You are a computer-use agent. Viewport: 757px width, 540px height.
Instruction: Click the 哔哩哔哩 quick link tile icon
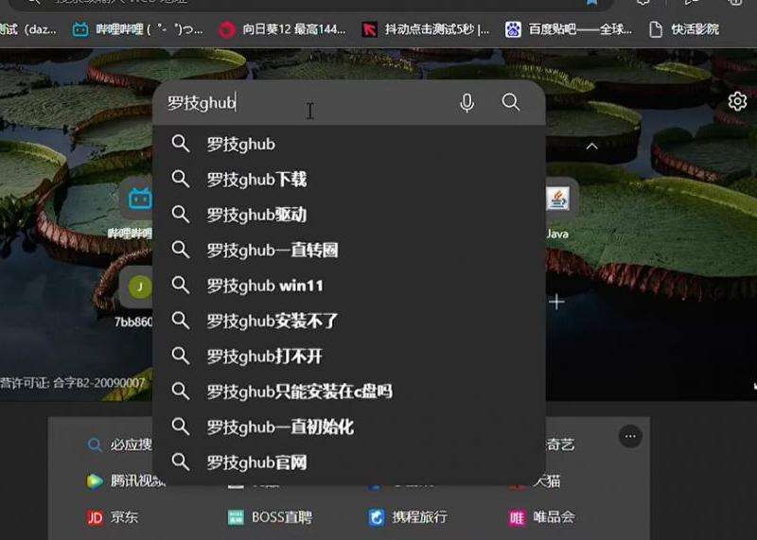(x=139, y=199)
